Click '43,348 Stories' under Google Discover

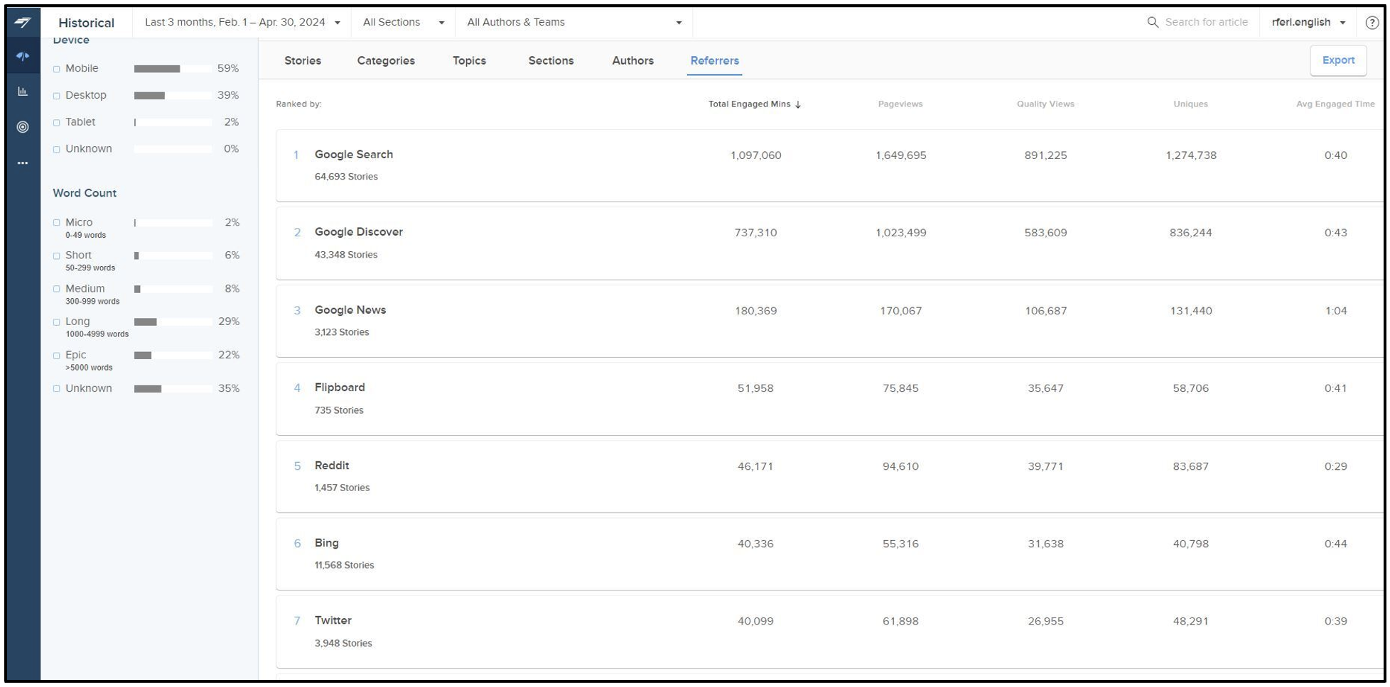pyautogui.click(x=346, y=255)
